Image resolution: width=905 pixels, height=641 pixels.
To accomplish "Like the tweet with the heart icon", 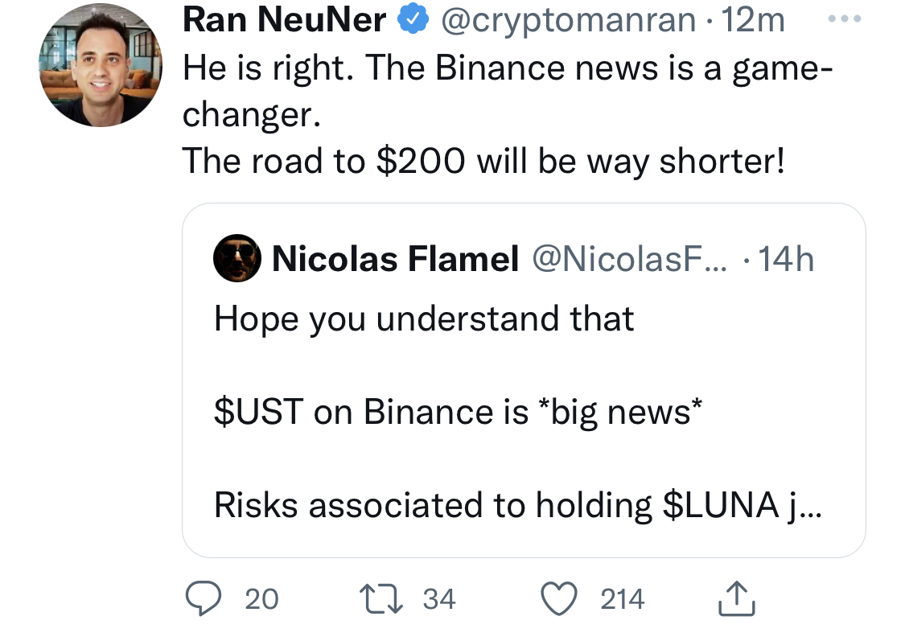I will (x=559, y=599).
